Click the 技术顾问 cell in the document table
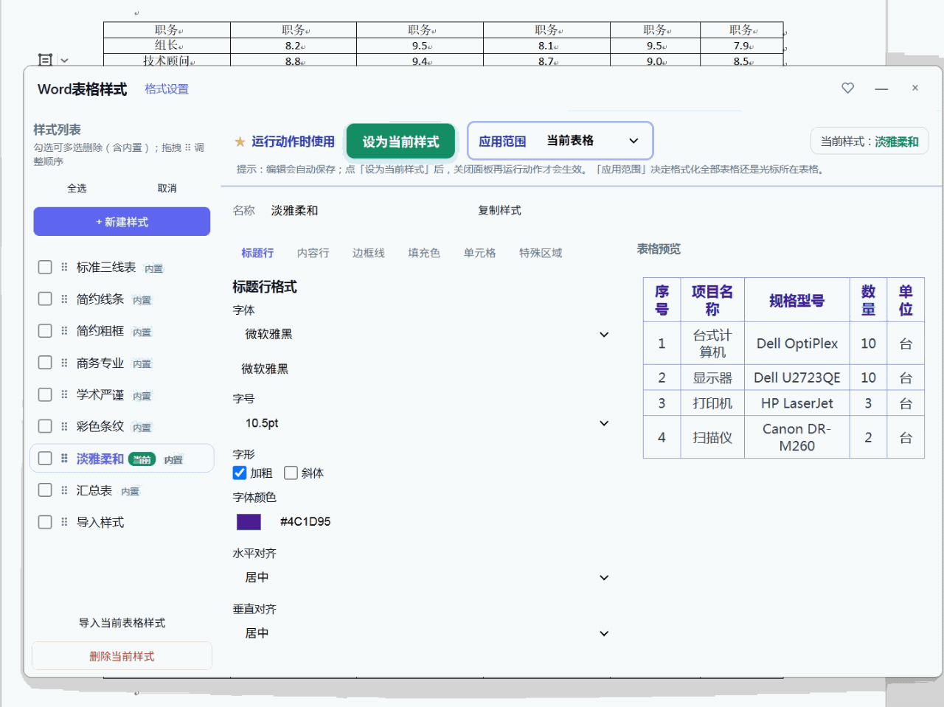This screenshot has width=944, height=707. 167,60
